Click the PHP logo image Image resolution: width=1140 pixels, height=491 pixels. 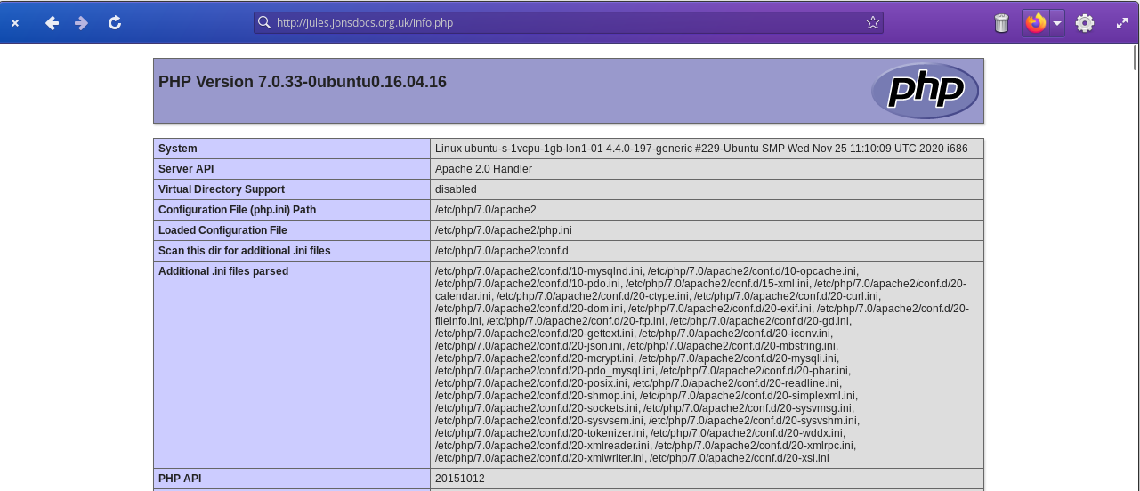pos(925,91)
